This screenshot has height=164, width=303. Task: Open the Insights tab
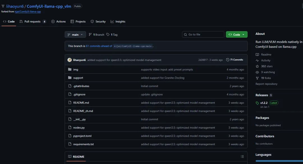pos(118,21)
